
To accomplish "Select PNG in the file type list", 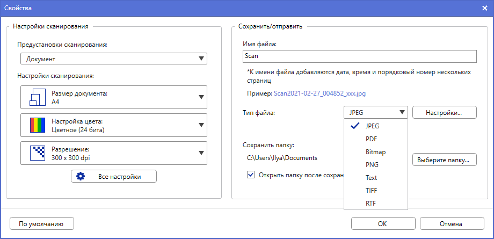I will pos(372,165).
